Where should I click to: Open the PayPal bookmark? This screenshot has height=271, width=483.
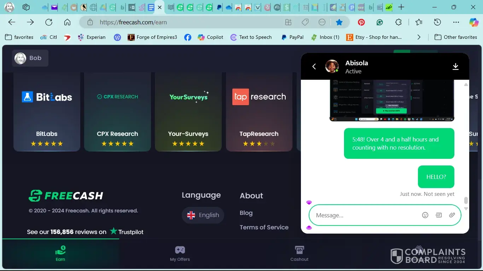click(292, 37)
